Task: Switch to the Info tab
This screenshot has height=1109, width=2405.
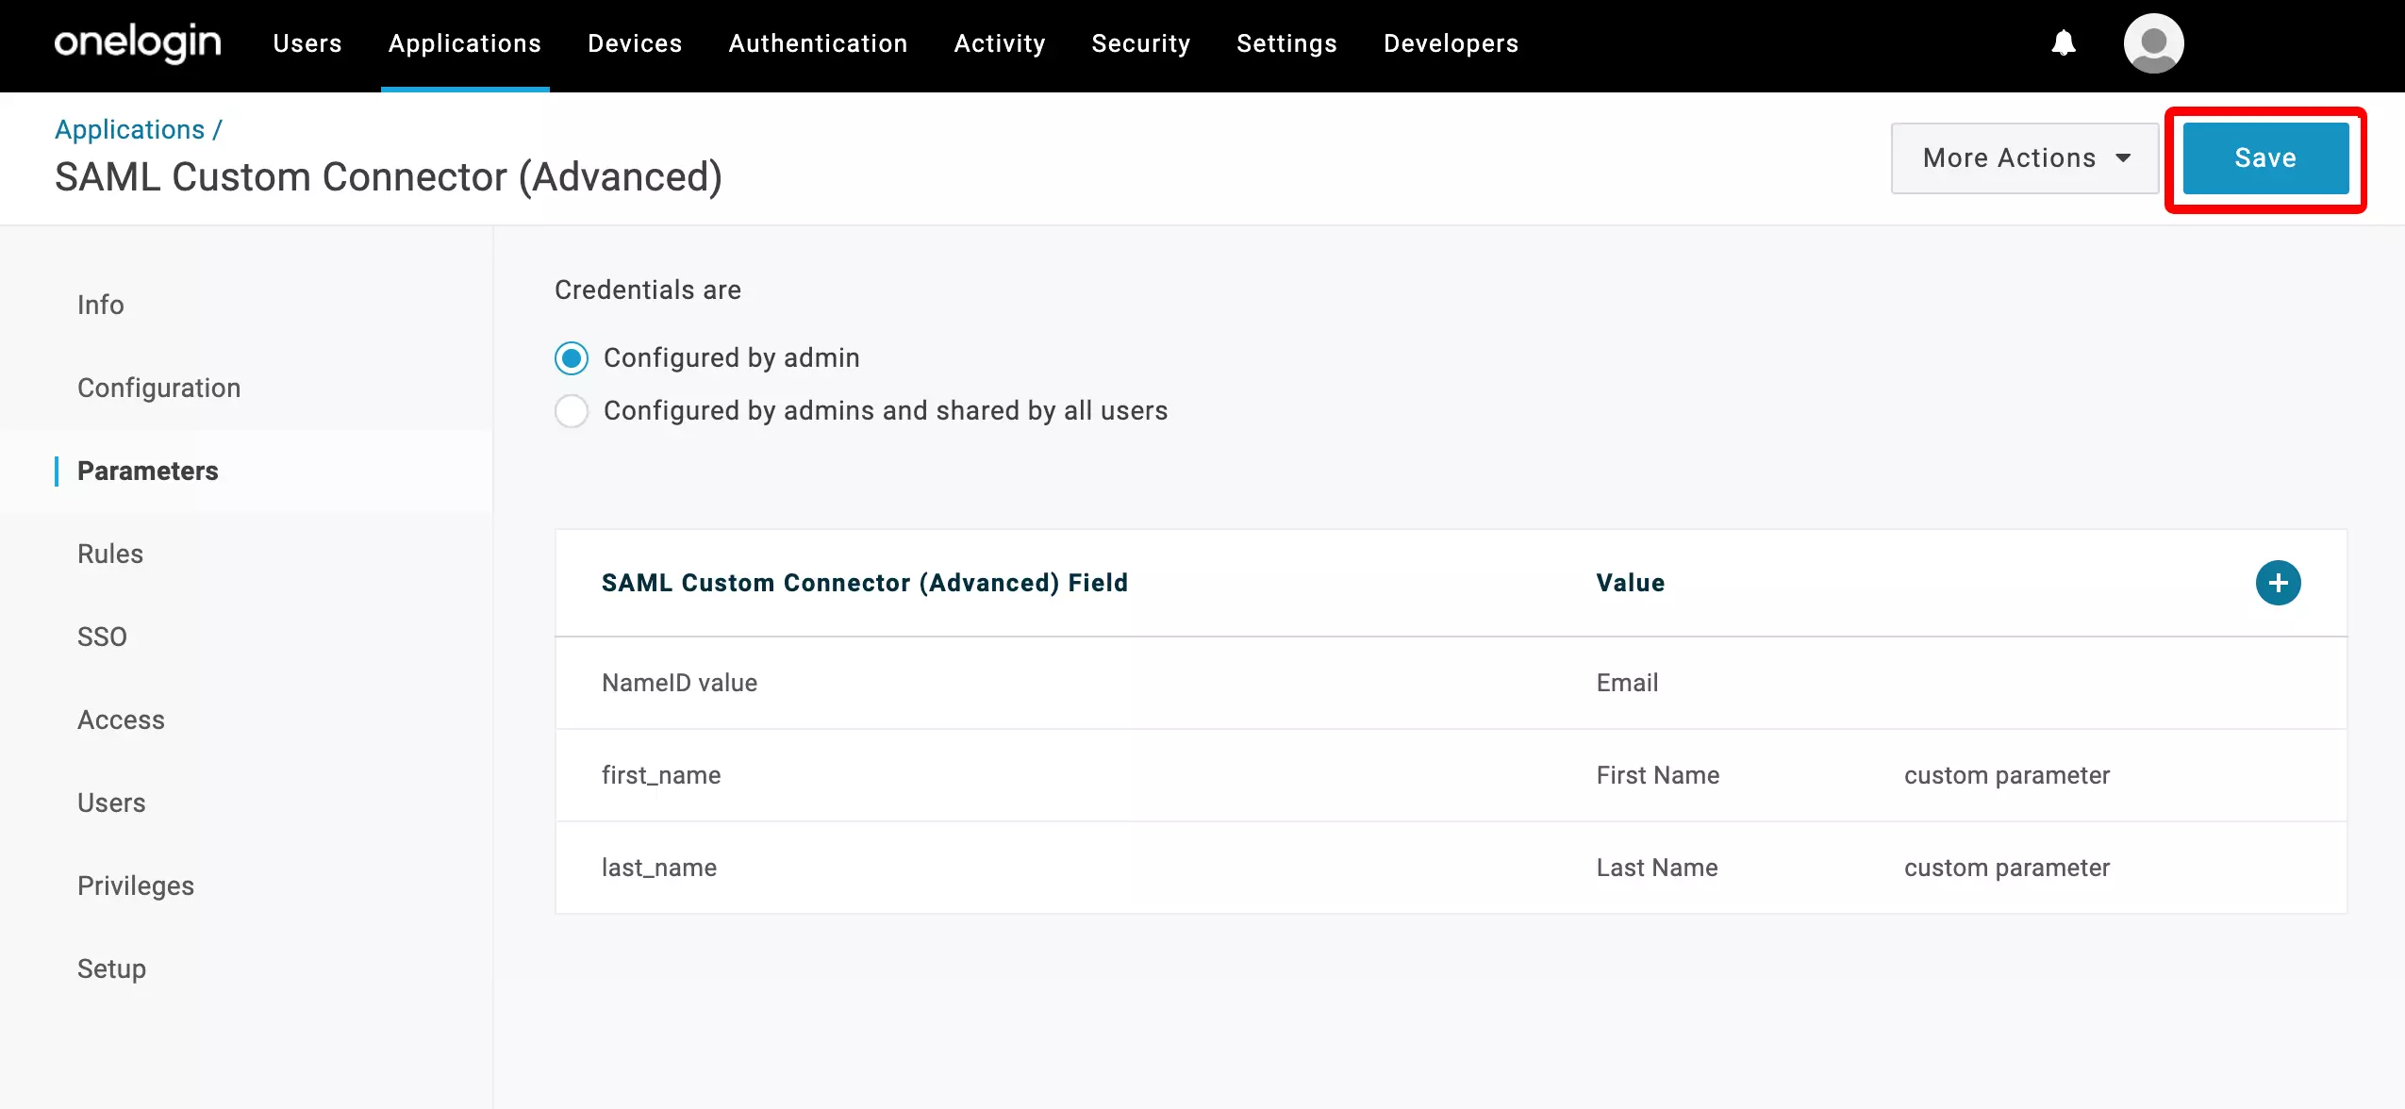Action: tap(101, 306)
